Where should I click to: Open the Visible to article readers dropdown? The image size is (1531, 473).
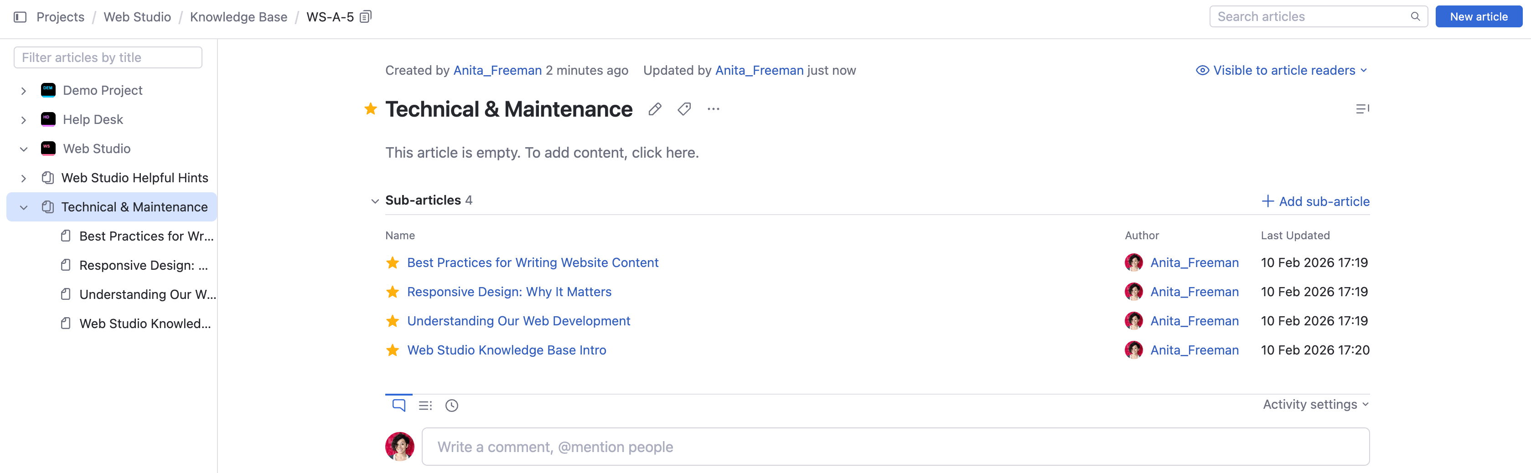(1281, 70)
